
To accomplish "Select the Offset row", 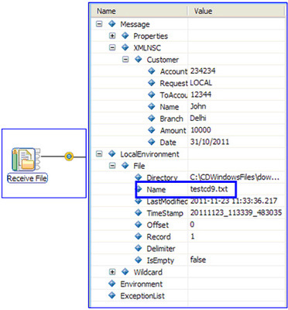I will (188, 225).
